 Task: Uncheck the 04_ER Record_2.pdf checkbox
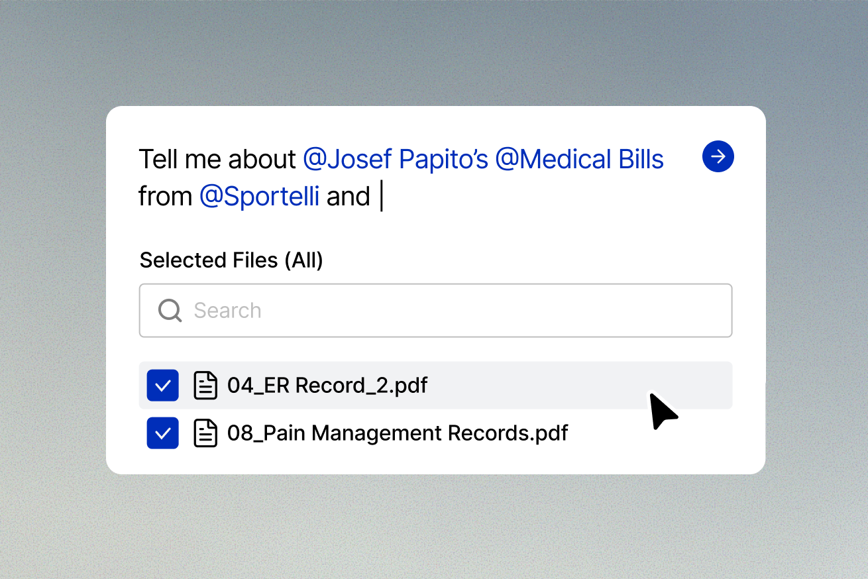point(162,385)
